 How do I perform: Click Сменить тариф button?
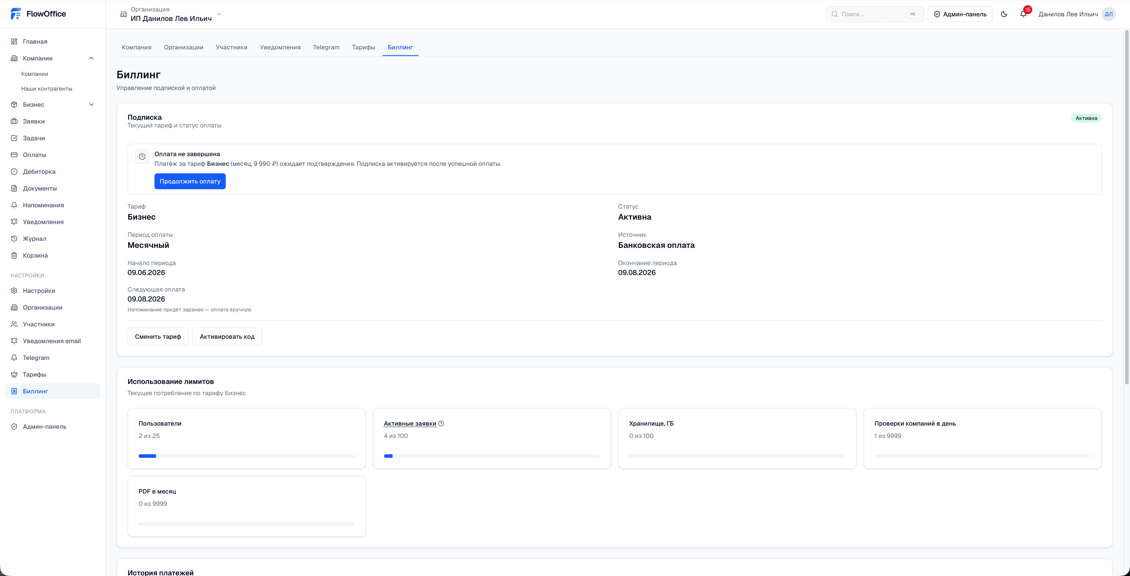(158, 337)
